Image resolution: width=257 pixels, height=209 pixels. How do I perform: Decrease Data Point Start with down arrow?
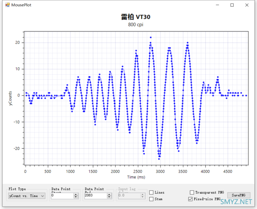click(x=76, y=197)
